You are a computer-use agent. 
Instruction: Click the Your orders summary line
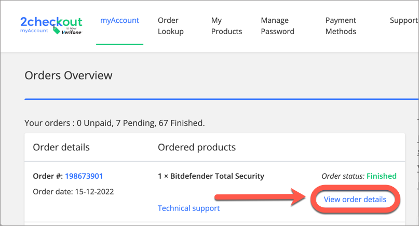click(x=115, y=123)
